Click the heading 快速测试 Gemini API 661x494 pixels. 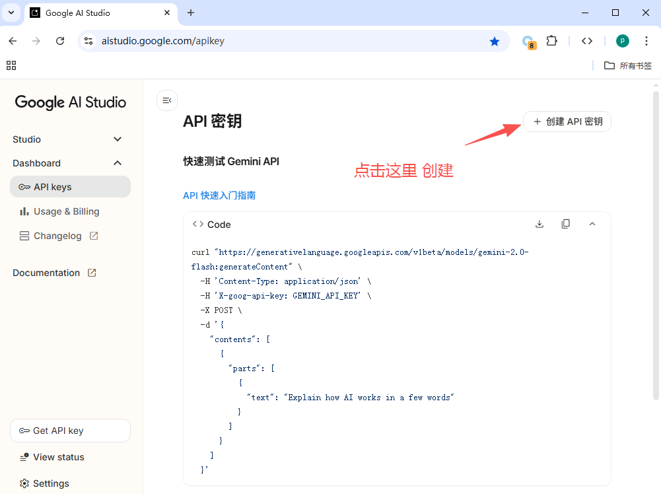[231, 161]
